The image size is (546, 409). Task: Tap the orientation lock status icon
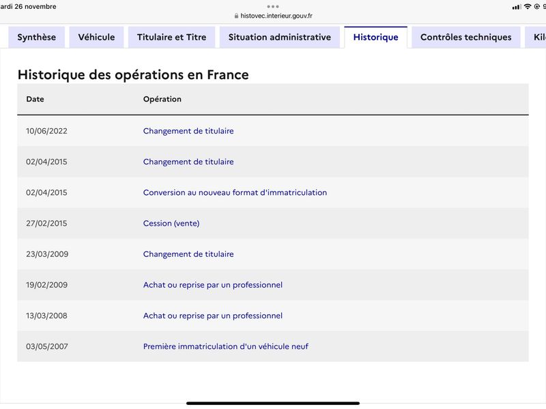click(537, 7)
